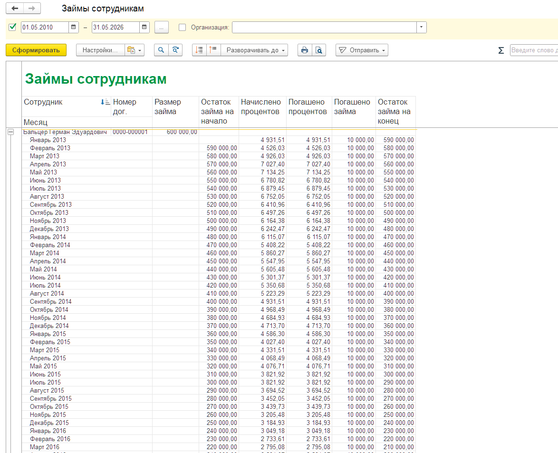Click accrued interest 4 027,40
The height and width of the screenshot is (453, 558).
click(272, 342)
